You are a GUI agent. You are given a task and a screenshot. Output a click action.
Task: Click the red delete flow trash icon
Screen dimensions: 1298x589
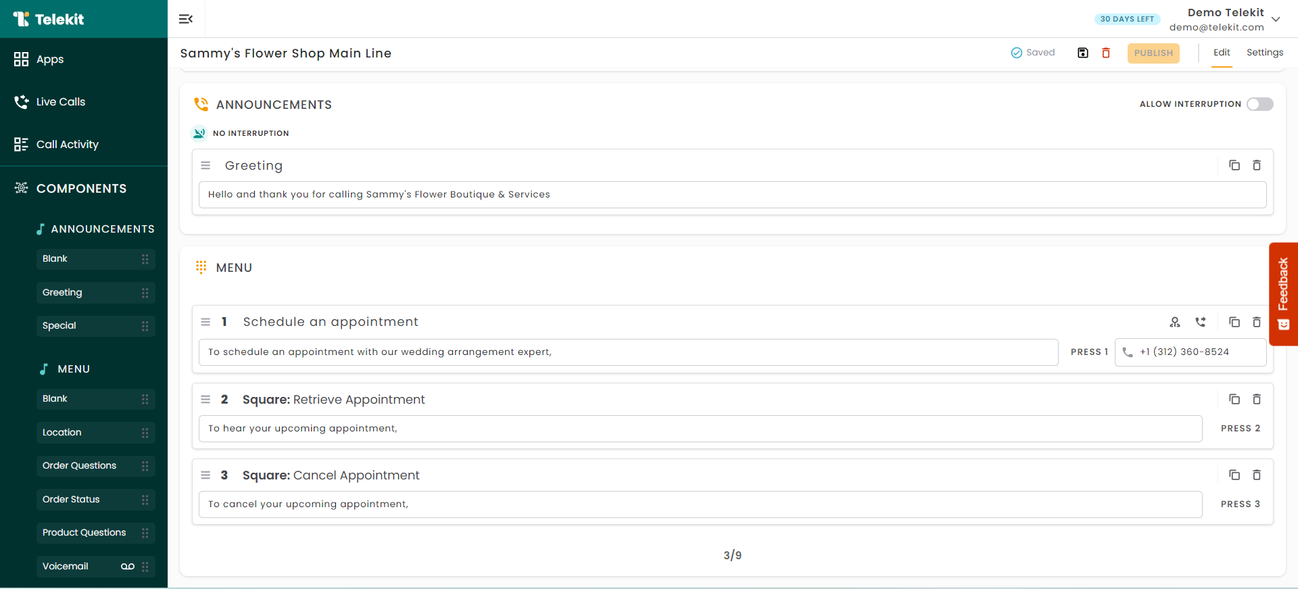[1106, 53]
